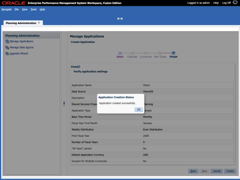This screenshot has height=180, width=240.
Task: Click the Plan Types step marker
Action: pos(160,53)
